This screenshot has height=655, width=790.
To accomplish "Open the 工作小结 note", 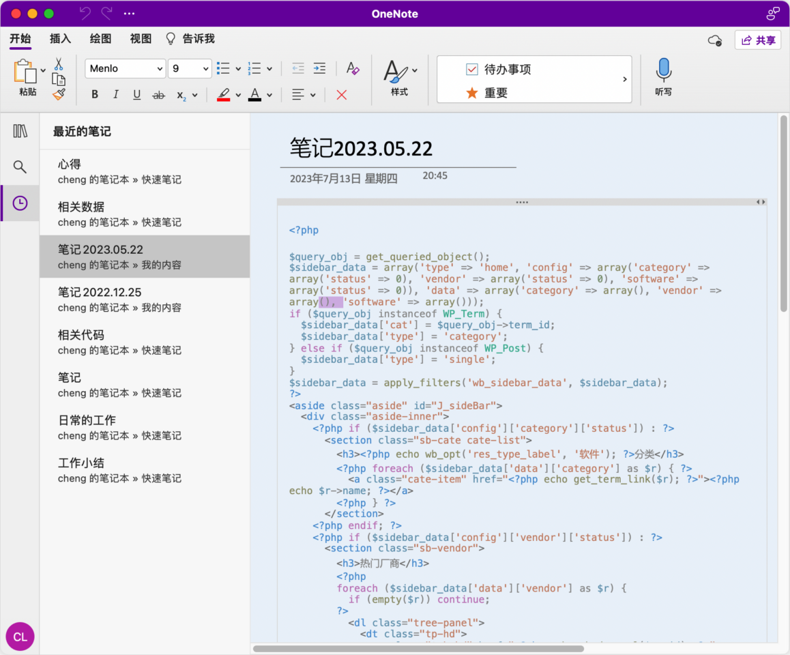I will coord(145,470).
